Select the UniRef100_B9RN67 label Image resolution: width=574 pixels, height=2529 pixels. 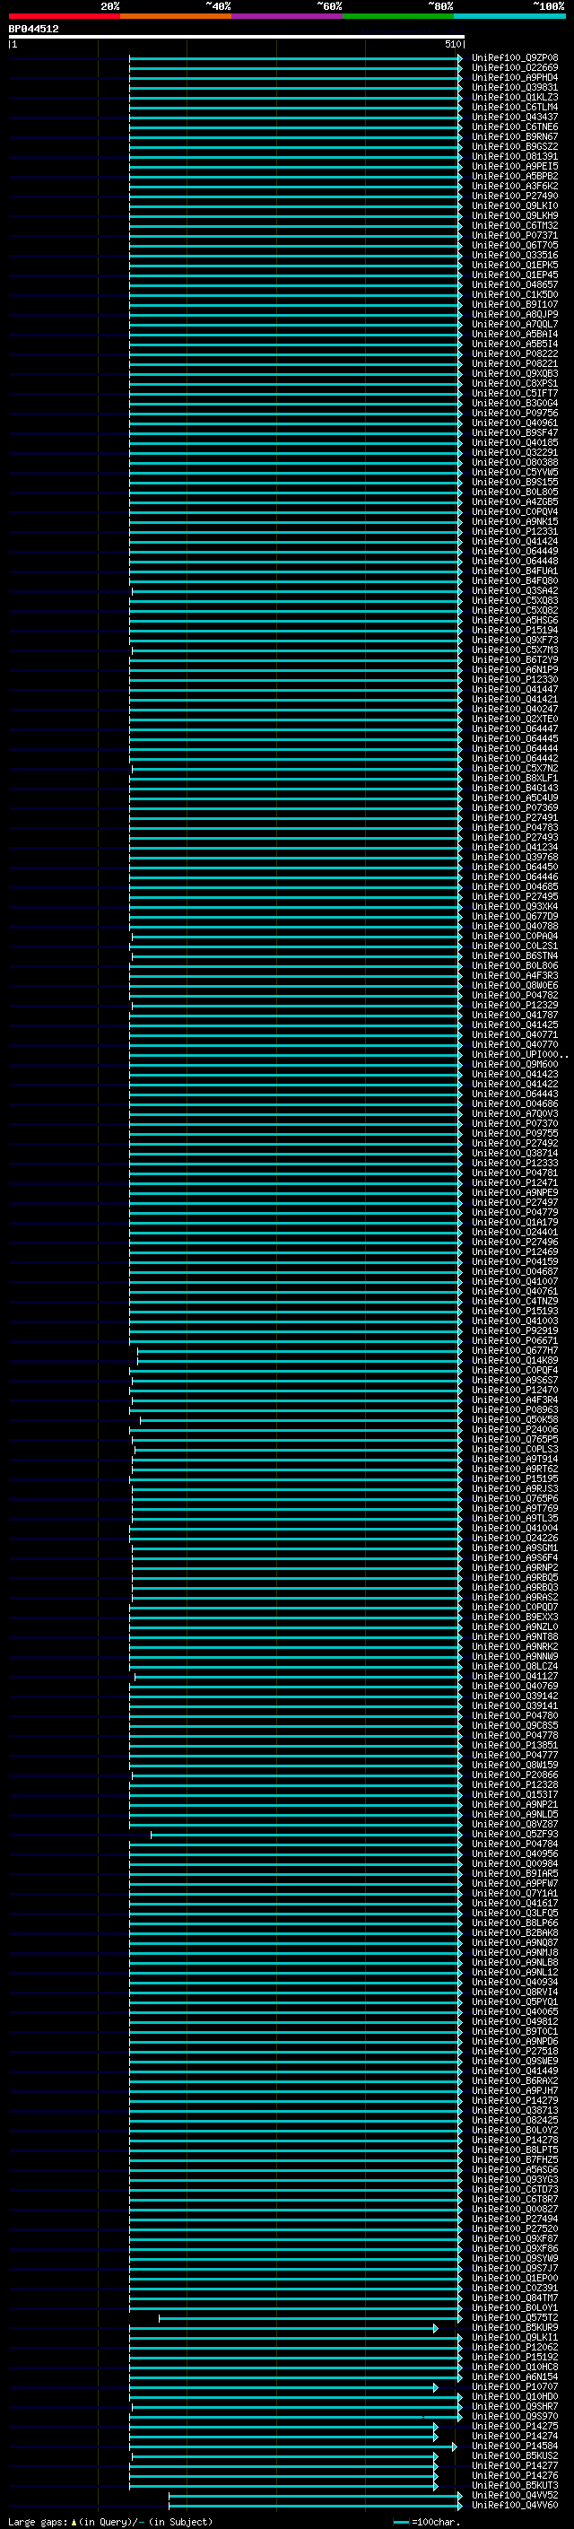[x=515, y=136]
